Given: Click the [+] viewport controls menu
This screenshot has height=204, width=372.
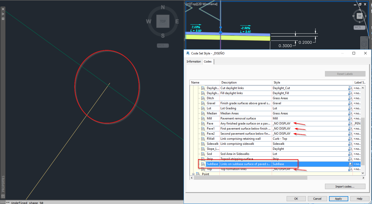Looking at the screenshot, I should pos(188,4).
